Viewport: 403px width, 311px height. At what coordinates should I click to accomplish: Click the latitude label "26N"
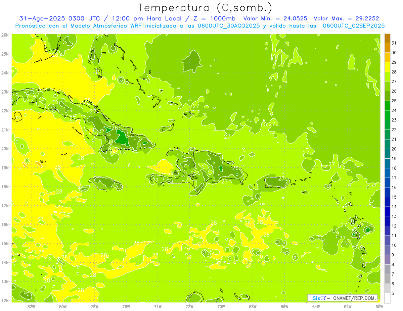[5, 35]
